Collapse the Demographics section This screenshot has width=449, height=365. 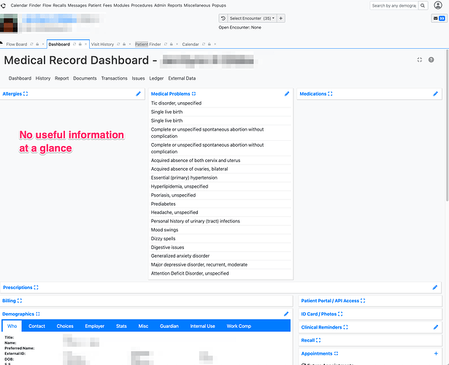(38, 314)
